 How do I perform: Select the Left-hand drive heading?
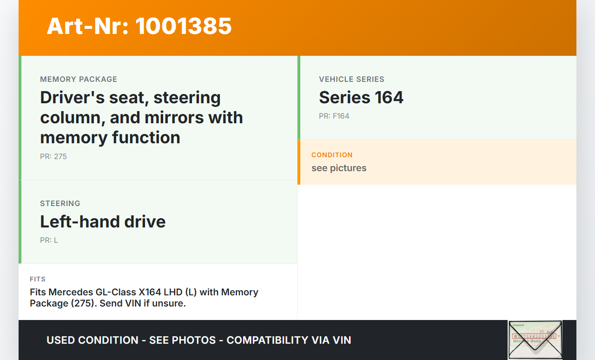click(x=103, y=221)
